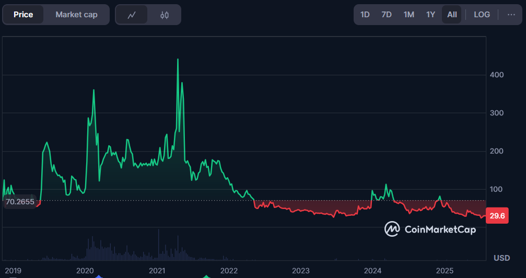Click the 300 price axis label
Image resolution: width=526 pixels, height=278 pixels.
[497, 113]
